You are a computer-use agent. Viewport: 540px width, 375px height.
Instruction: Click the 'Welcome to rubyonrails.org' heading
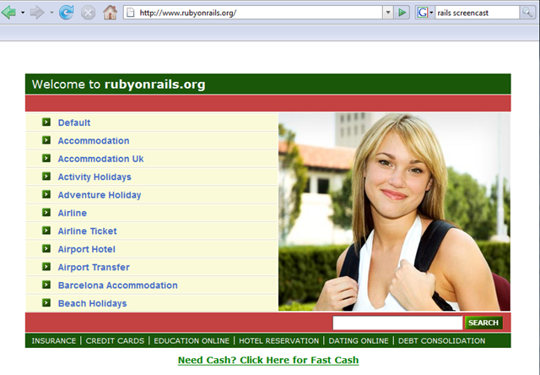pyautogui.click(x=118, y=84)
